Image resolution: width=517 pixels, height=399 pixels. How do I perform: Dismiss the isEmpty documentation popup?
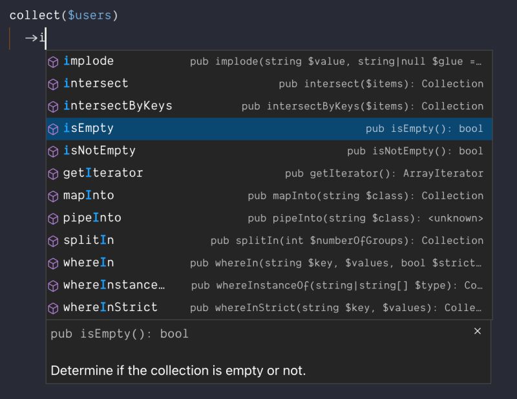pyautogui.click(x=478, y=331)
